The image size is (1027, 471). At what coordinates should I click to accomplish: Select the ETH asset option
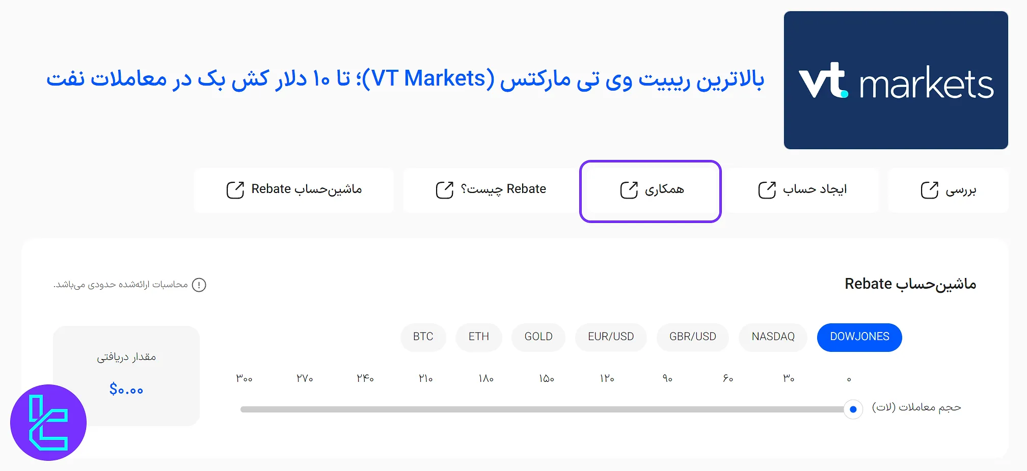[478, 337]
